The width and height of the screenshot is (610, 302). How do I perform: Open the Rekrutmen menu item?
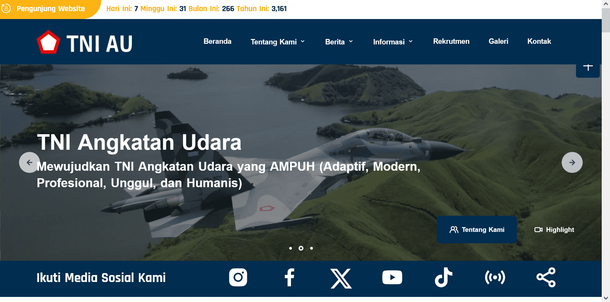pos(451,41)
